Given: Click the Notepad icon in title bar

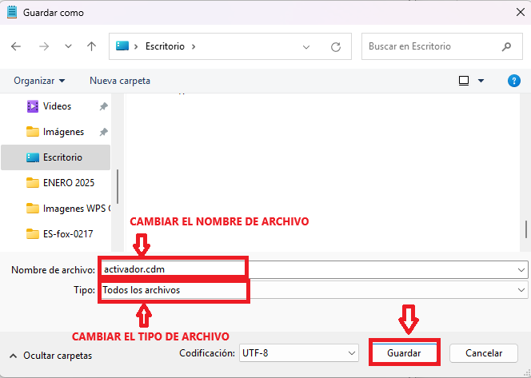Looking at the screenshot, I should click(x=12, y=12).
